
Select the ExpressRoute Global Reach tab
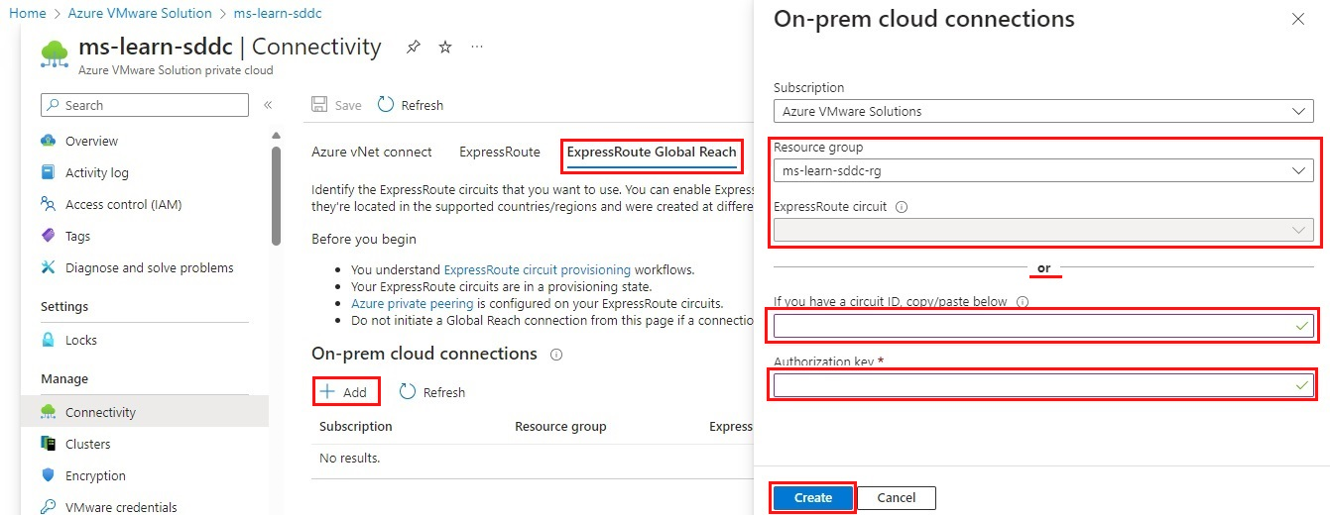coord(652,153)
